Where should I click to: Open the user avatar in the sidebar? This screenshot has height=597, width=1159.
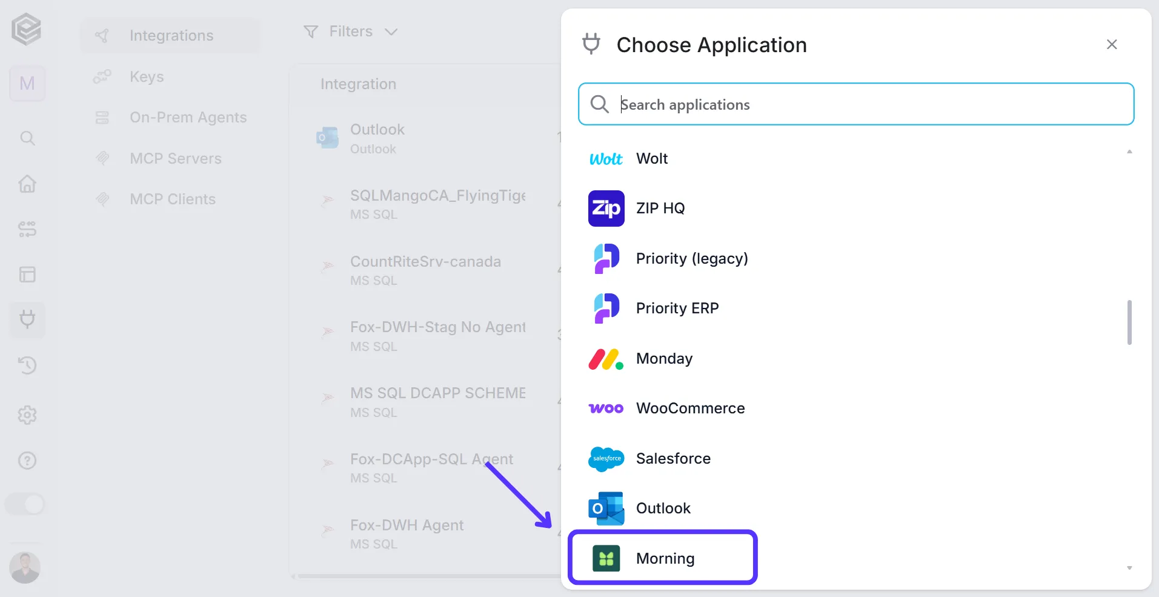25,568
